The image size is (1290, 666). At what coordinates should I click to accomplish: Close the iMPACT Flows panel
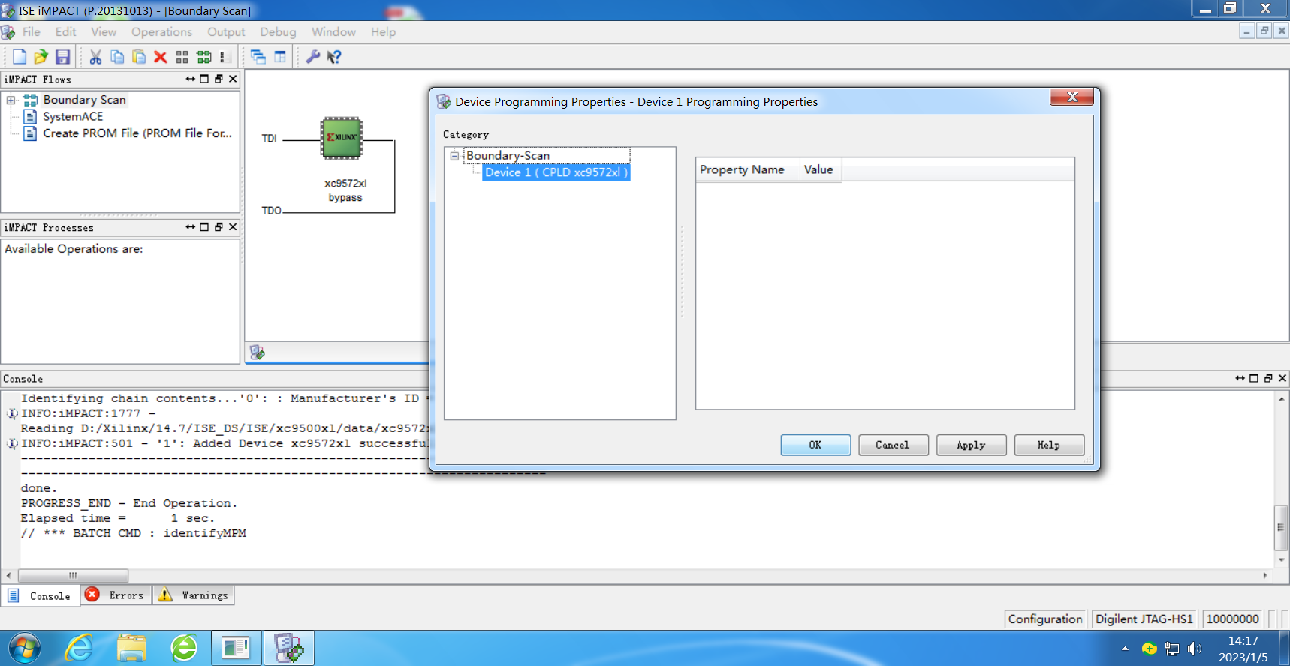[x=233, y=79]
